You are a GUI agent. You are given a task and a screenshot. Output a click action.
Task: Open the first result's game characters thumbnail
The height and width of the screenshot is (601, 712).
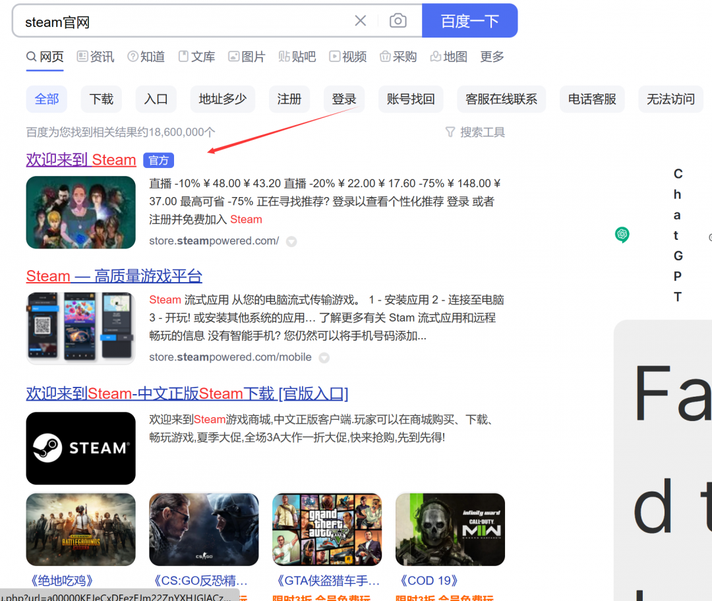click(x=81, y=212)
